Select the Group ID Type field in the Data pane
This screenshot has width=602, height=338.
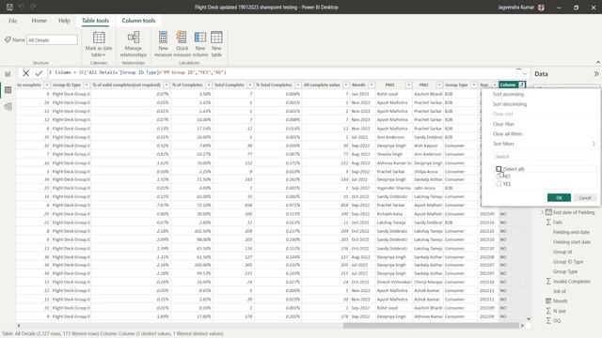tap(568, 262)
